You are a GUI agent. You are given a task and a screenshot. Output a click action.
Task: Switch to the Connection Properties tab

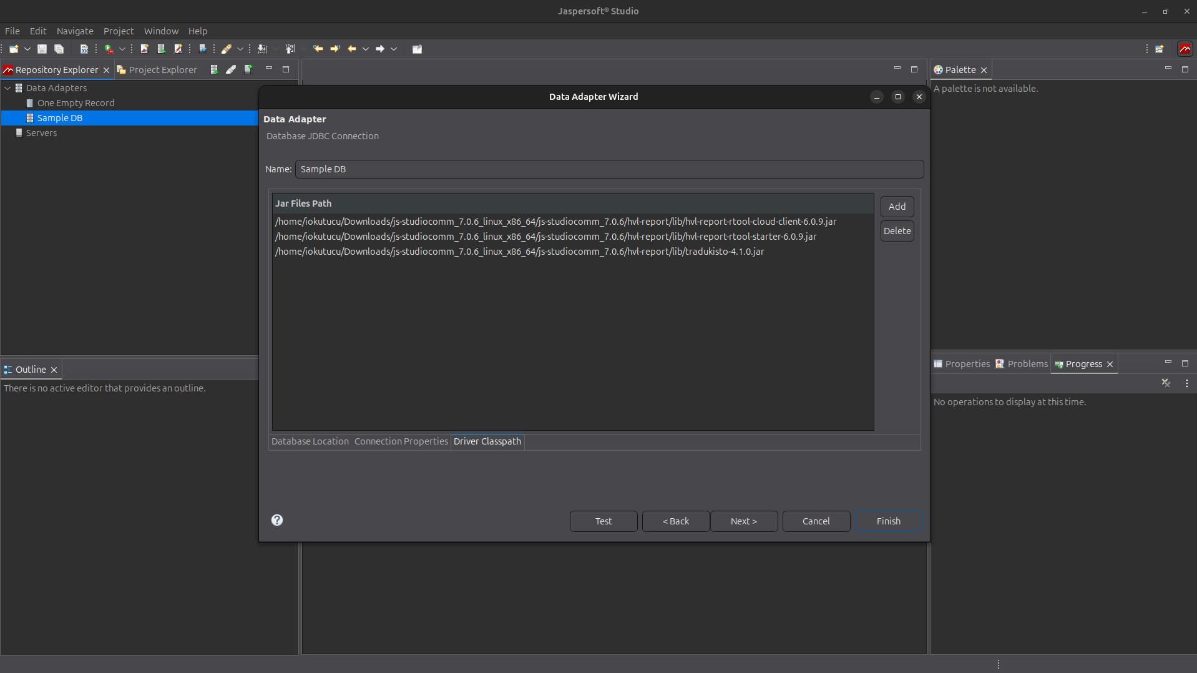(401, 441)
